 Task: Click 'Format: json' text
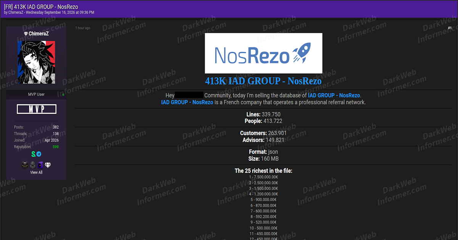(263, 152)
